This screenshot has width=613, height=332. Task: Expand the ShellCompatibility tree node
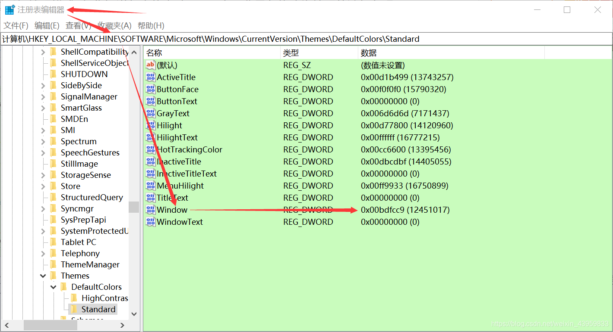point(43,52)
